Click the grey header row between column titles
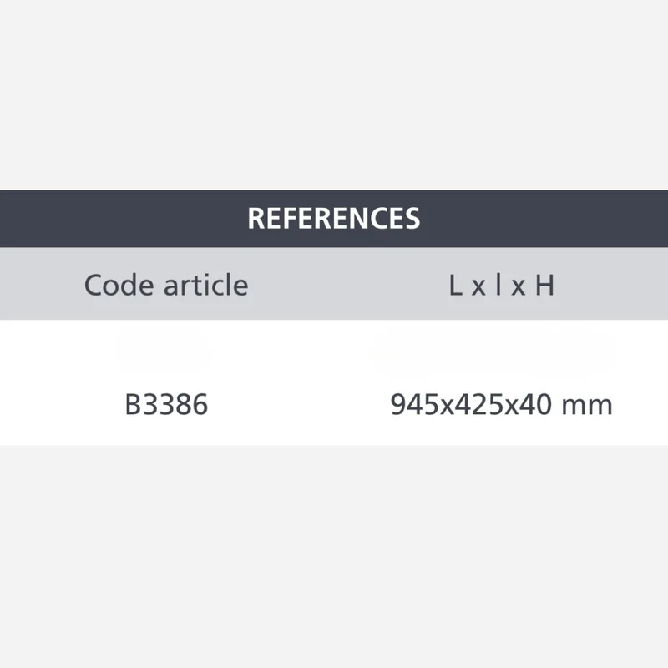The image size is (668, 668). pyautogui.click(x=348, y=284)
